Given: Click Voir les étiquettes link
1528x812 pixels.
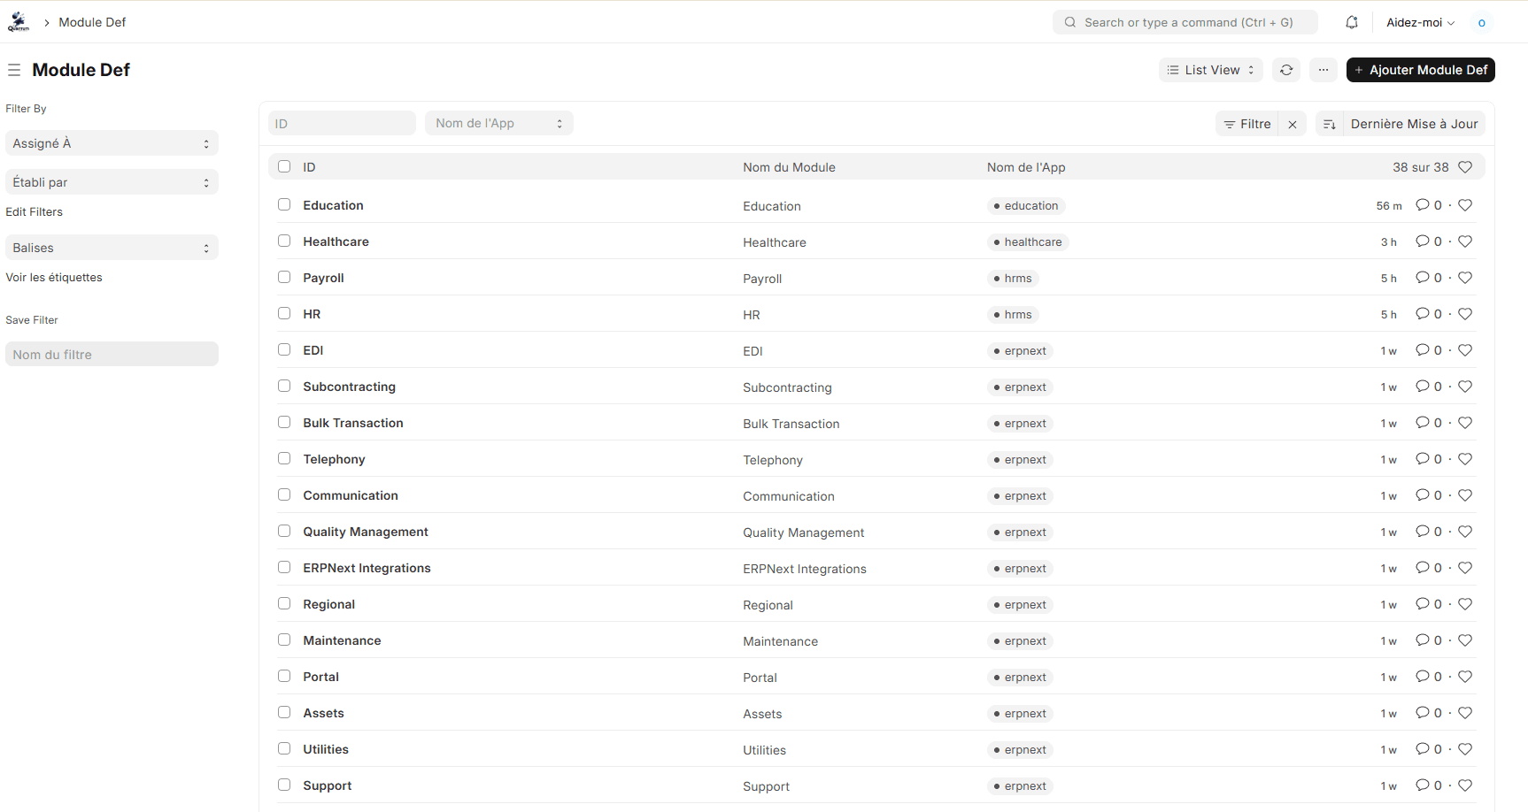Looking at the screenshot, I should pyautogui.click(x=54, y=277).
